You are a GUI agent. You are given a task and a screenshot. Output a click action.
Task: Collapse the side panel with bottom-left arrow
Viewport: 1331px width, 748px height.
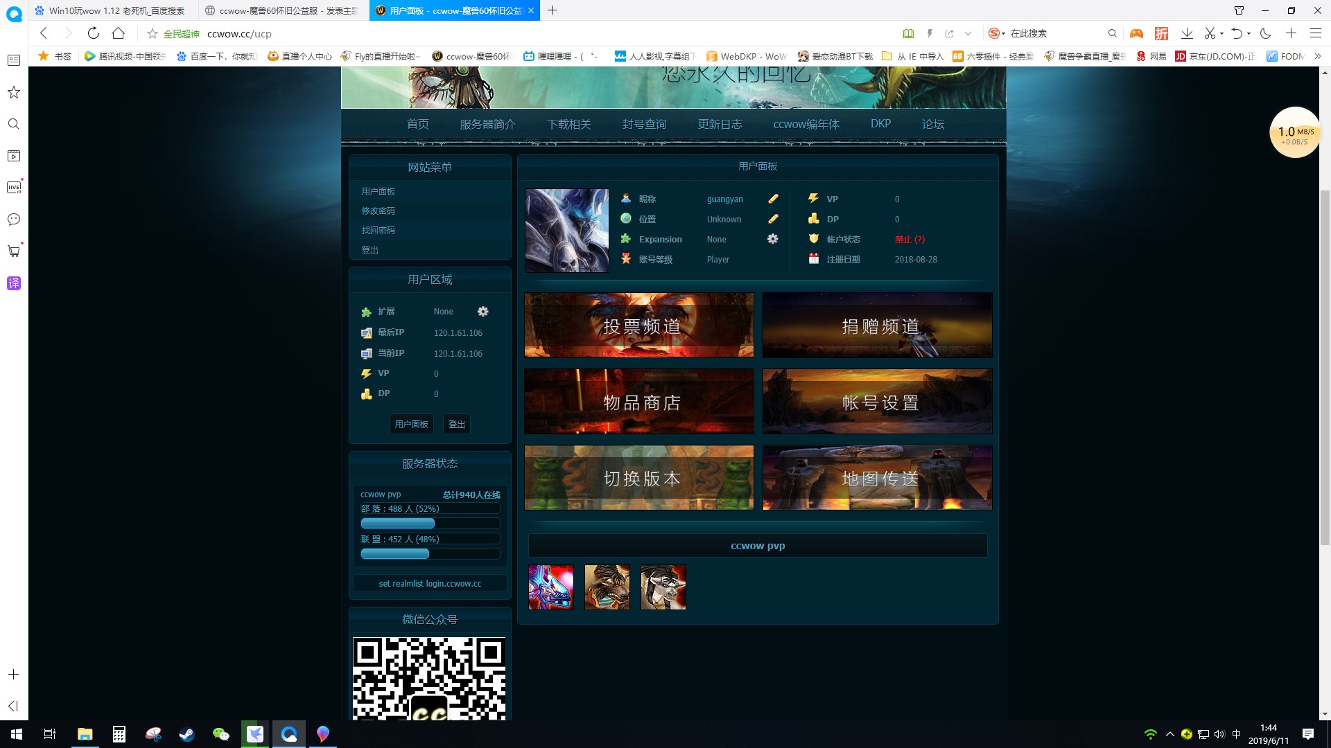[x=13, y=707]
